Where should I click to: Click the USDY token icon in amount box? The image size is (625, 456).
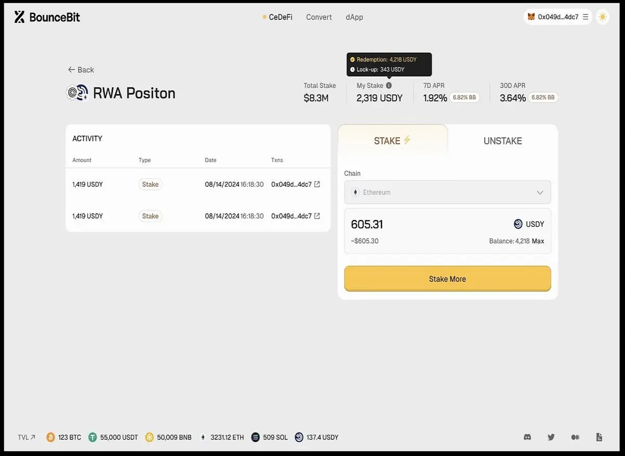(518, 224)
